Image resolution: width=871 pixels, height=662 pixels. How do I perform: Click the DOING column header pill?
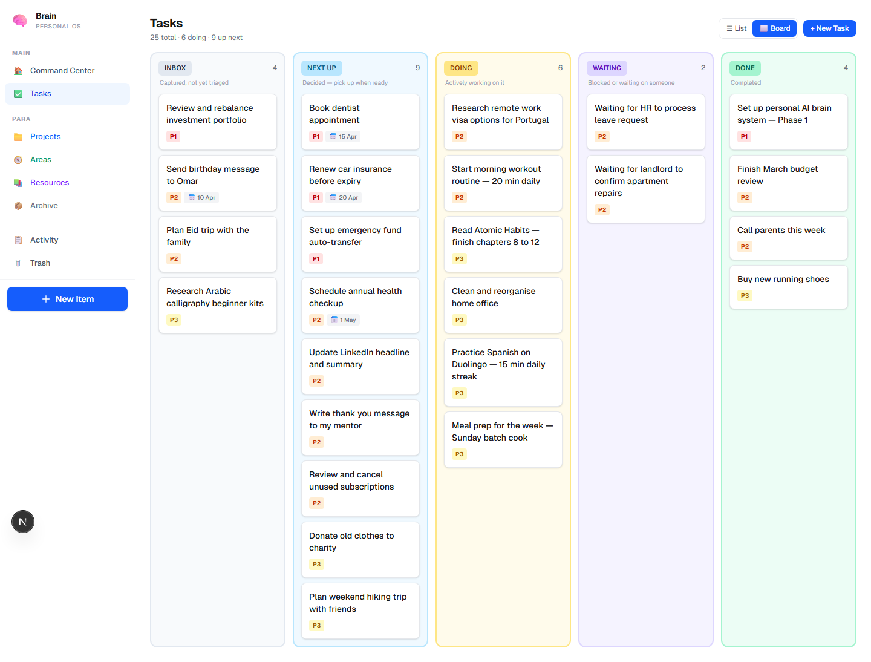pos(461,68)
